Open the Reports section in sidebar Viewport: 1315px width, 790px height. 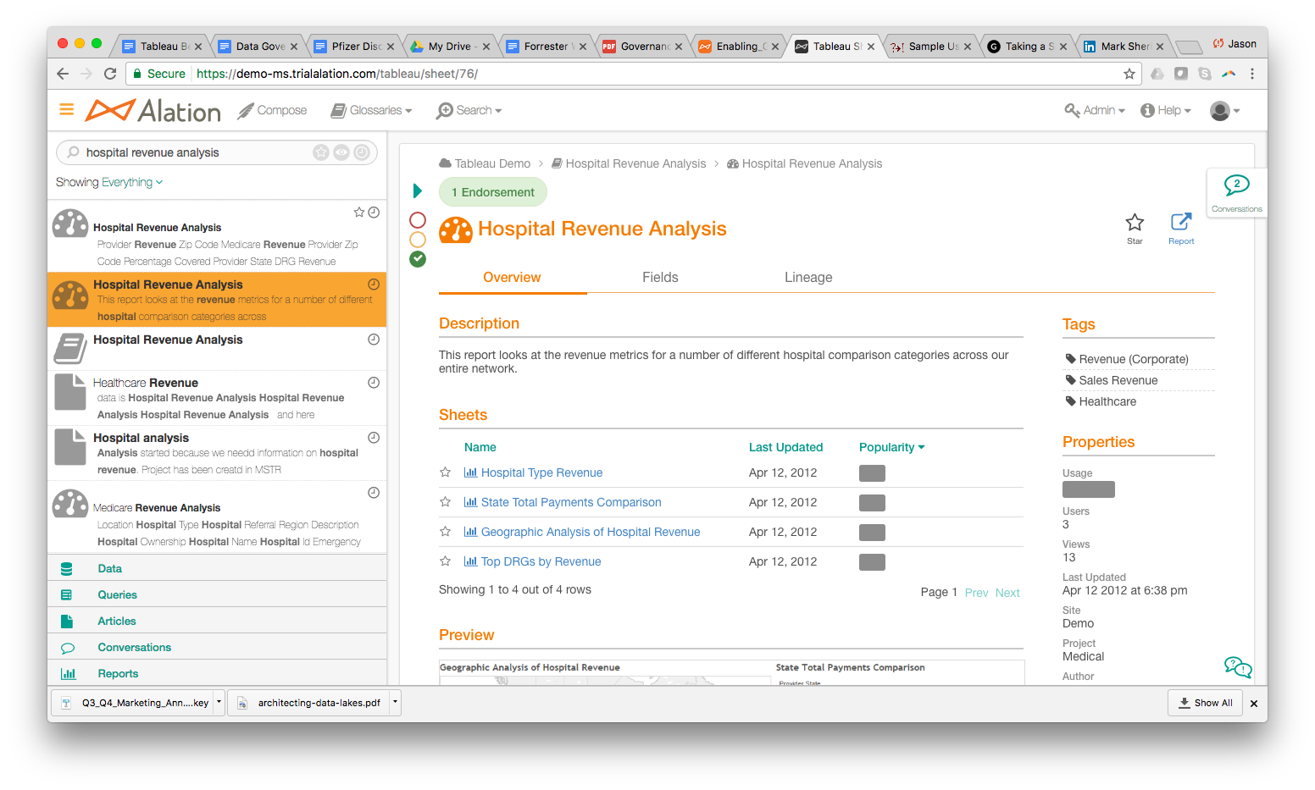(x=217, y=673)
